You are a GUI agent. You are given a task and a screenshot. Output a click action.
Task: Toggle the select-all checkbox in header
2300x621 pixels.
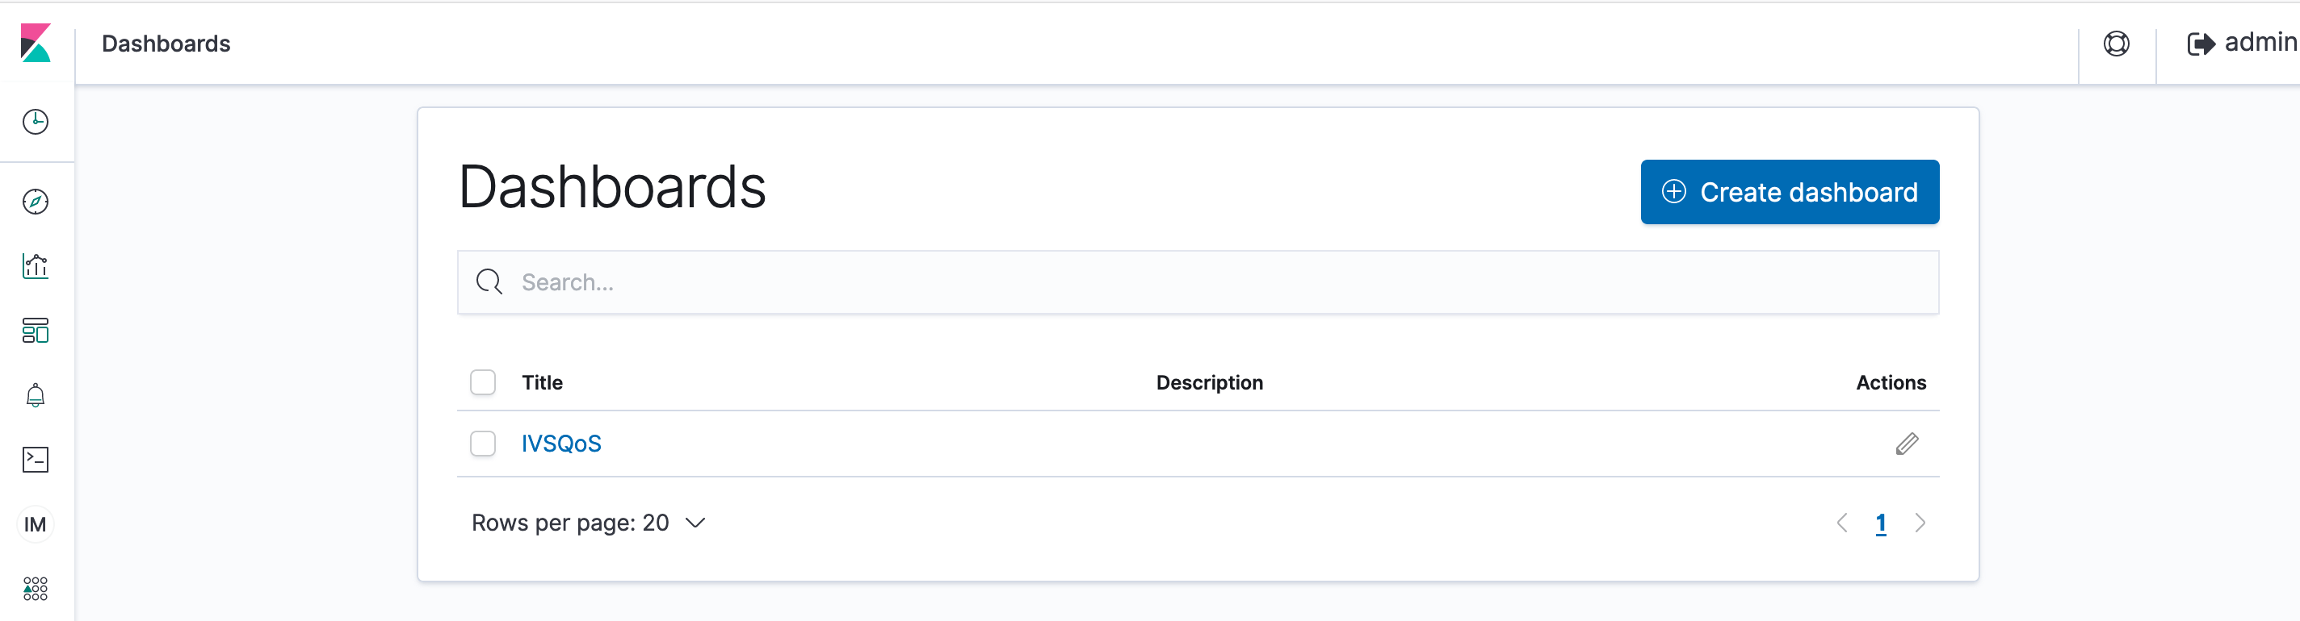(483, 383)
